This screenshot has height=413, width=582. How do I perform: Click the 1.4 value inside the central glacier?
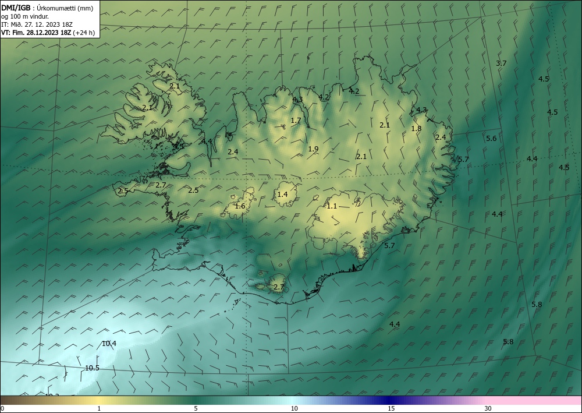282,194
